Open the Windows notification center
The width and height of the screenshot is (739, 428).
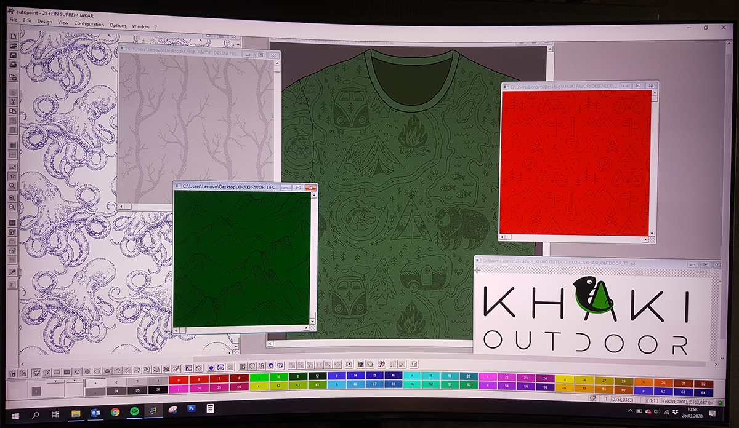point(713,414)
